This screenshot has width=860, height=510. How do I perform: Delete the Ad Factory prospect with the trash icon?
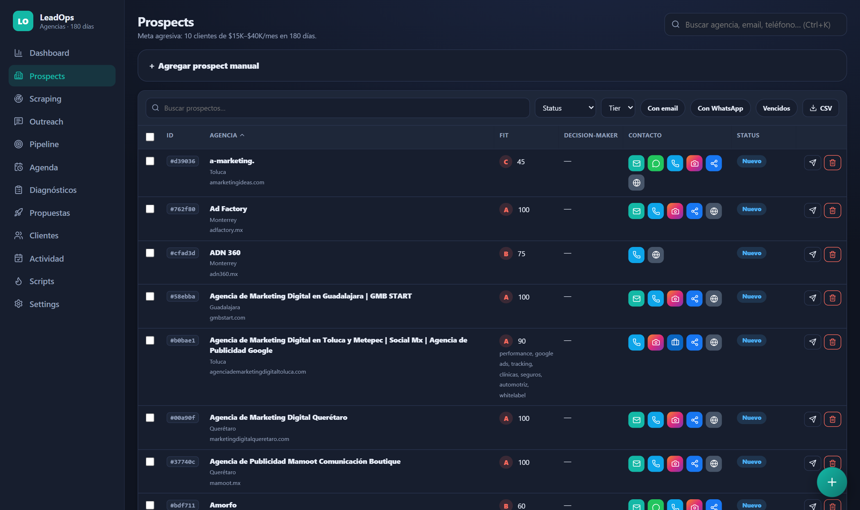click(x=832, y=210)
